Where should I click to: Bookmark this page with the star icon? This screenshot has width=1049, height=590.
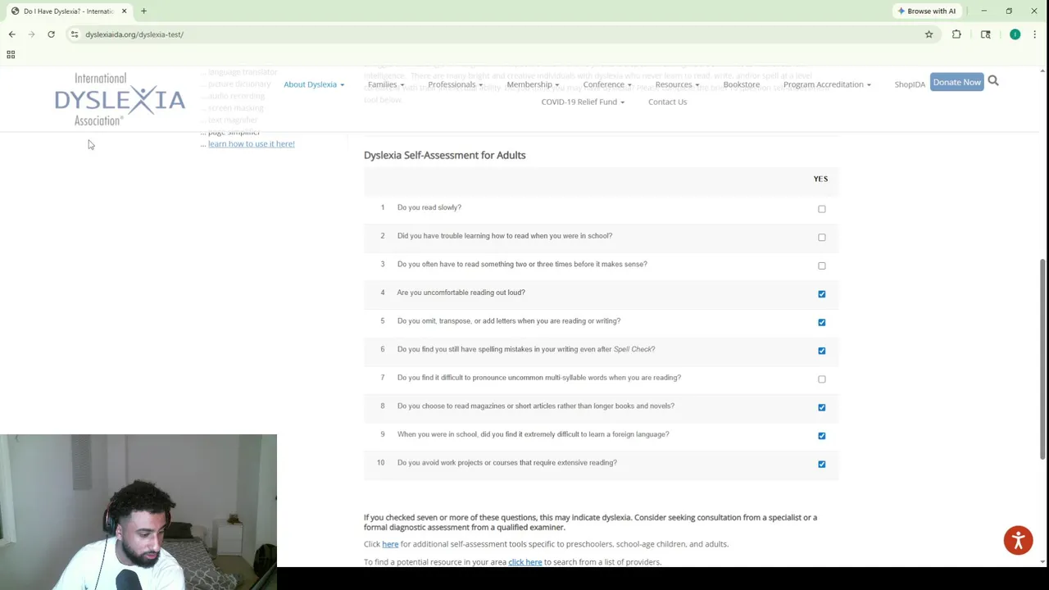(x=929, y=34)
